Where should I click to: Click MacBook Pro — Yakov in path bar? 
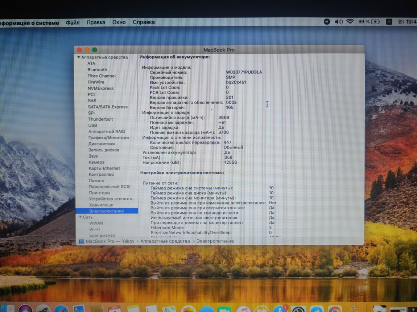(x=110, y=241)
